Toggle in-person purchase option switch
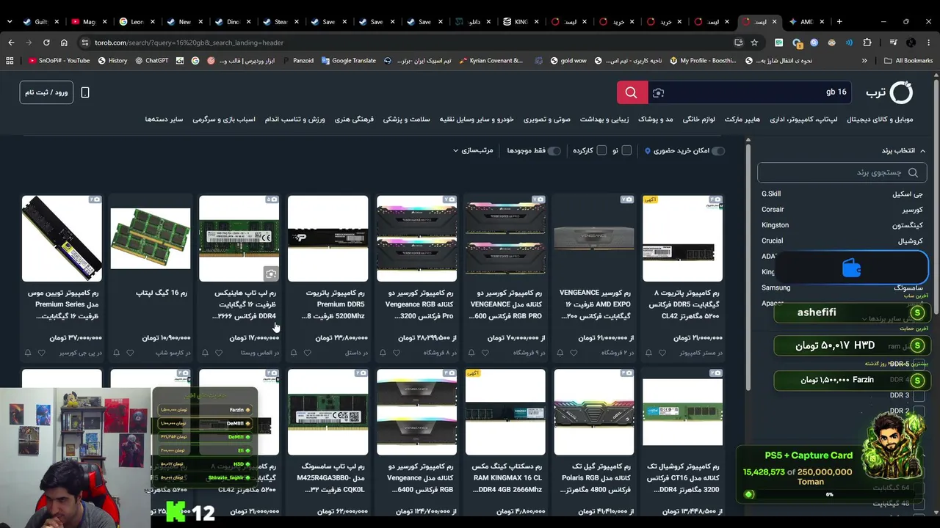Image resolution: width=940 pixels, height=528 pixels. (717, 150)
